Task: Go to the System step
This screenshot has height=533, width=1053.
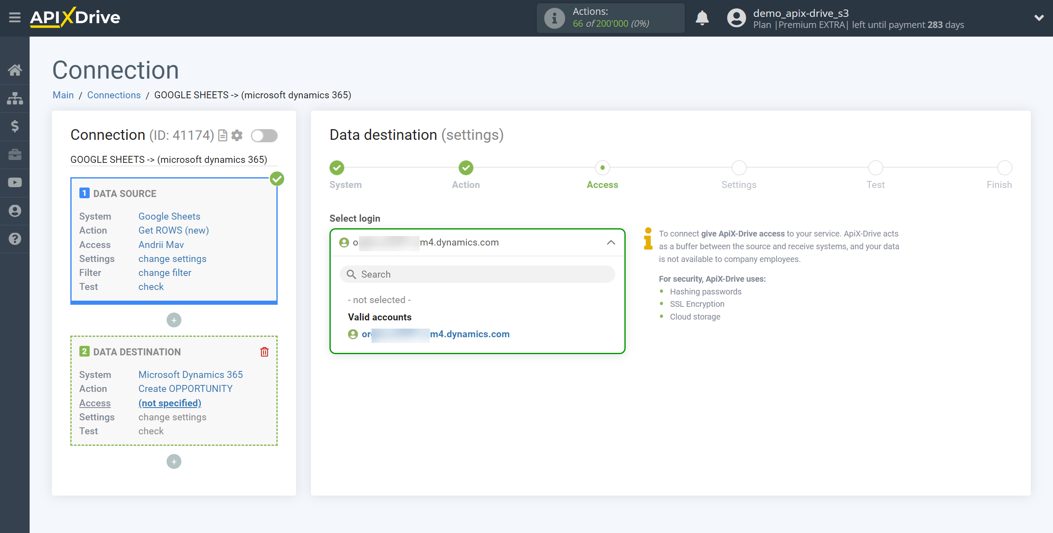Action: (337, 168)
